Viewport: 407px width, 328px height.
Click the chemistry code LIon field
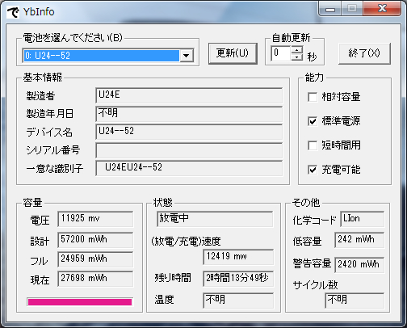pos(363,219)
